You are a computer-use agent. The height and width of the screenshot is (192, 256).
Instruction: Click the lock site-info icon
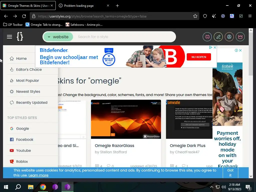coord(34,16)
